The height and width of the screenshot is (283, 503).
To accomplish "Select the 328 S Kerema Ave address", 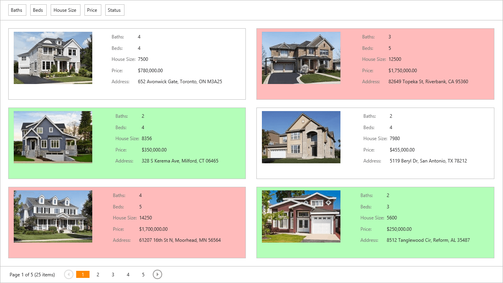I will point(180,161).
